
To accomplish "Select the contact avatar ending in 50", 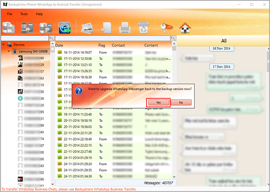I will [20, 92].
